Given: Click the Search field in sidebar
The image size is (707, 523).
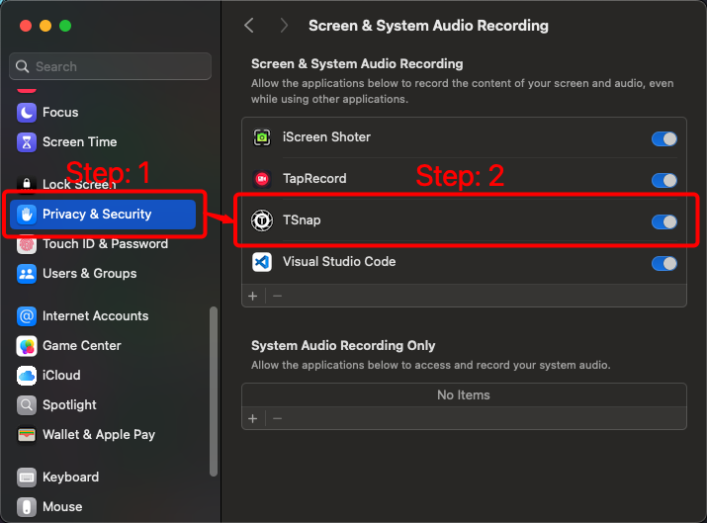Looking at the screenshot, I should click(111, 66).
